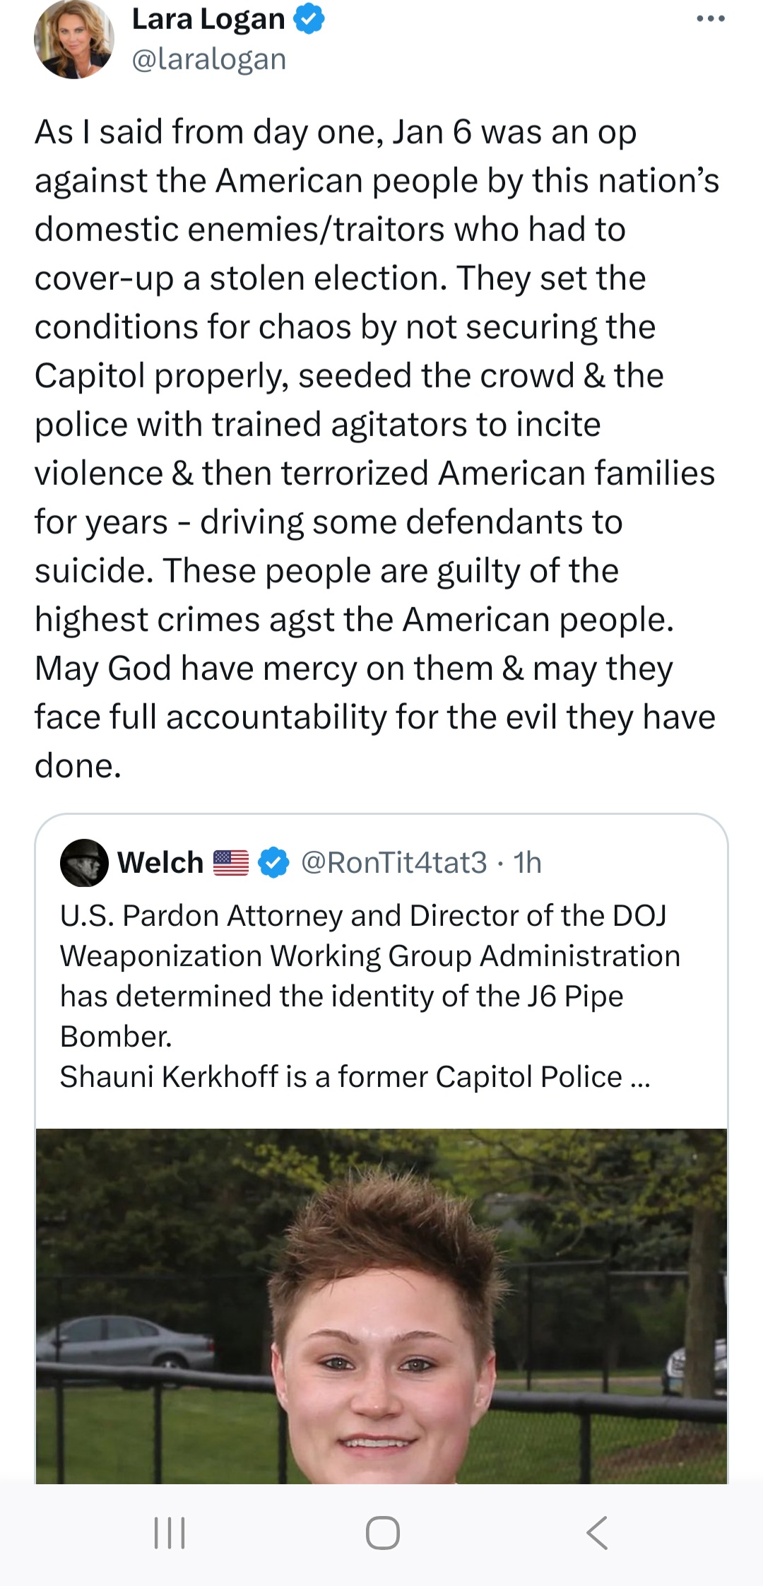Tap the American flag emoji beside Welch
The height and width of the screenshot is (1586, 763).
click(x=231, y=863)
